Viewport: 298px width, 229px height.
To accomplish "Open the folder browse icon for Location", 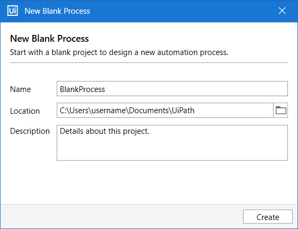I will 281,111.
